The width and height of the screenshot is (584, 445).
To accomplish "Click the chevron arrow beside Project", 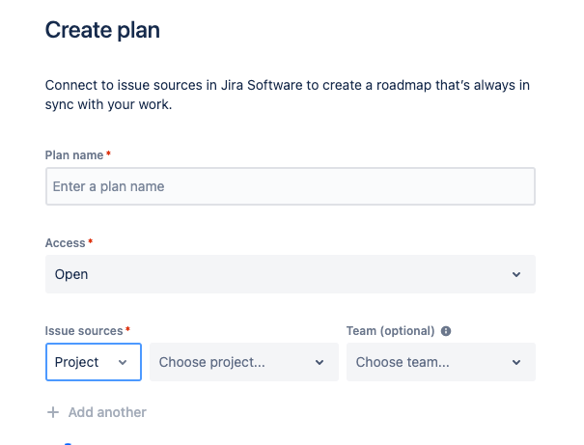I will 123,363.
